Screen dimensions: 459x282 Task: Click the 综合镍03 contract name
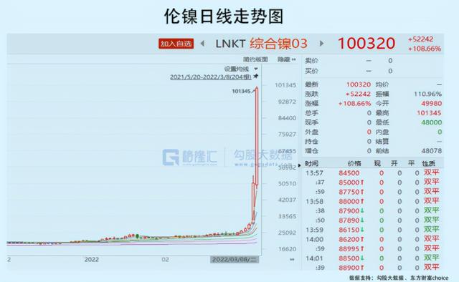tap(278, 44)
